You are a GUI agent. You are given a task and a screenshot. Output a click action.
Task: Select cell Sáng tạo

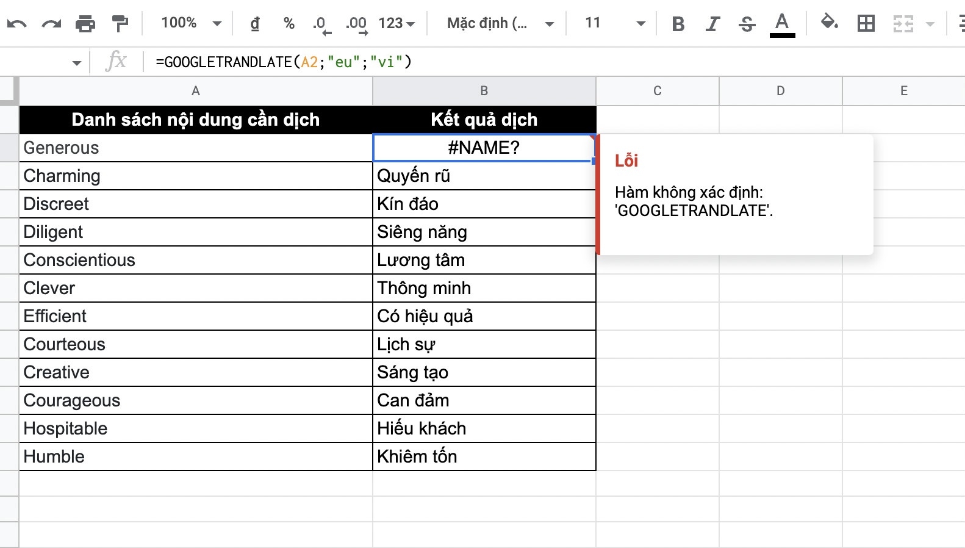coord(484,372)
